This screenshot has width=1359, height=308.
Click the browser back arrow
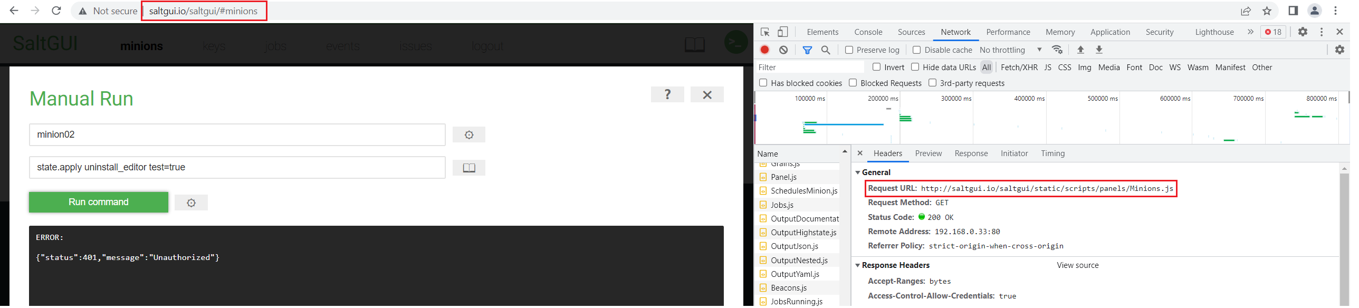[x=14, y=11]
